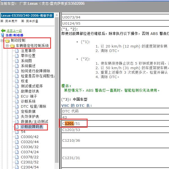The image size is (169, 169).
Task: Click the C1231/31 DTC cell
Action: click(115, 158)
